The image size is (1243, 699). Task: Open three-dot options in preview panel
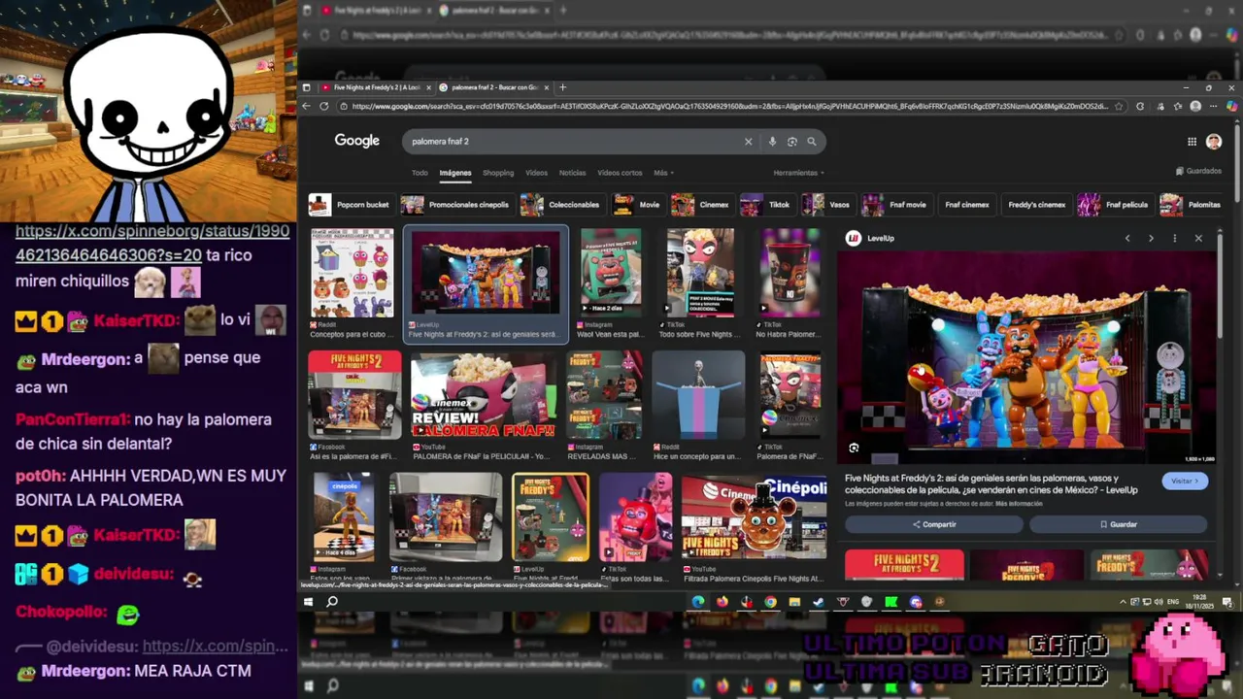pyautogui.click(x=1174, y=238)
